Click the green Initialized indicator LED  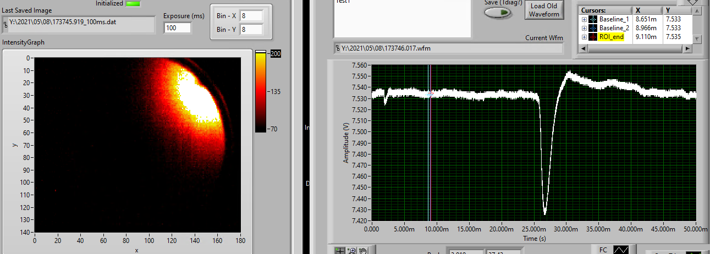click(x=133, y=3)
